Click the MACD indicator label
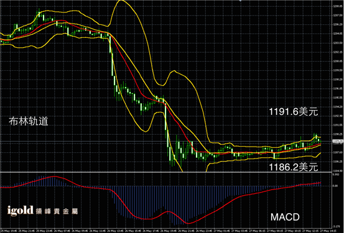This screenshot has width=344, height=233. point(285,217)
